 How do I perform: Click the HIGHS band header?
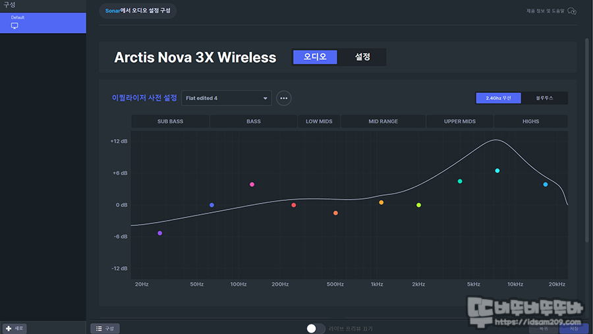[x=530, y=121]
